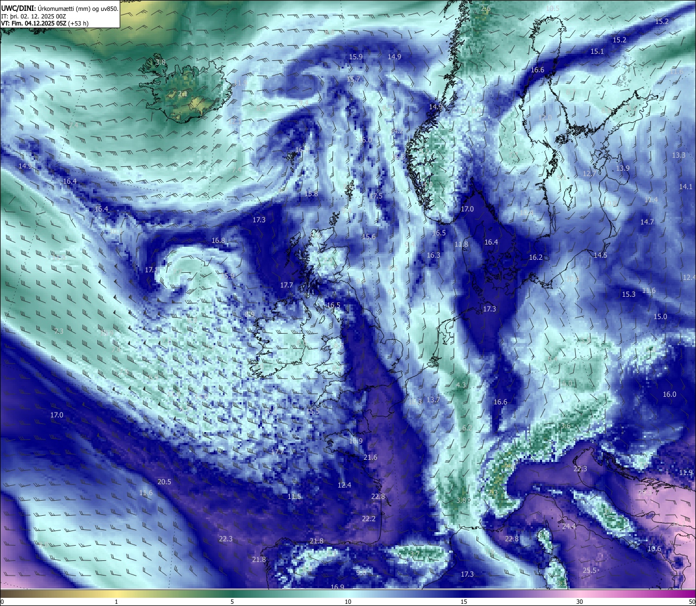Screen dimensions: 696x606
Task: Click the 15.9 value on the map
Action: [x=356, y=57]
